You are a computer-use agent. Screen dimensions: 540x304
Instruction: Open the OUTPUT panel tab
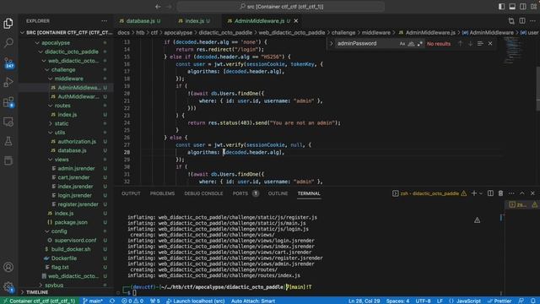pos(131,193)
